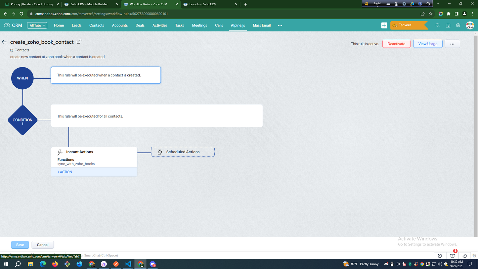Launch Visual Studio Code from the taskbar
The image size is (478, 269).
coord(128,264)
